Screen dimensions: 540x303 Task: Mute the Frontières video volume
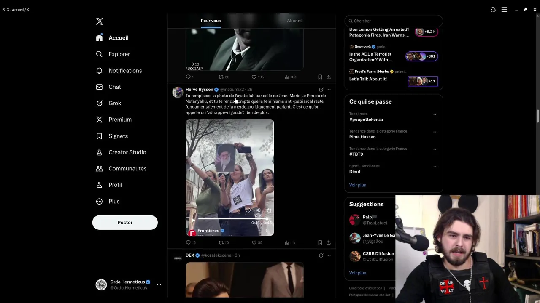(258, 210)
